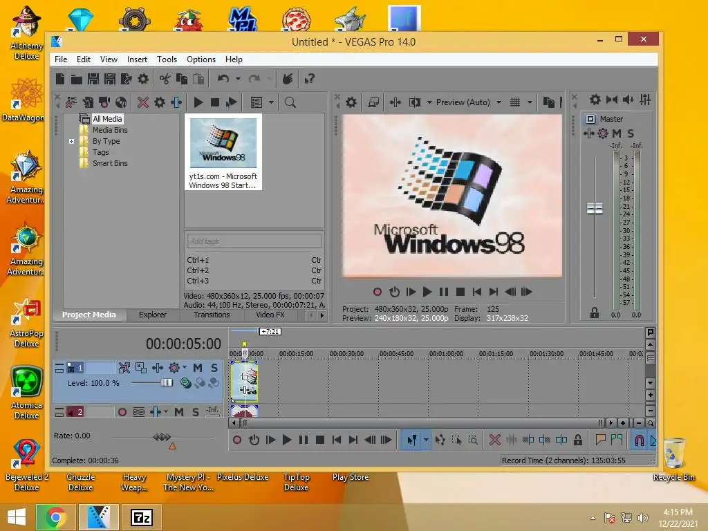Adjust the video track 1 Level slider
Viewport: 708px width, 531px height.
click(167, 383)
